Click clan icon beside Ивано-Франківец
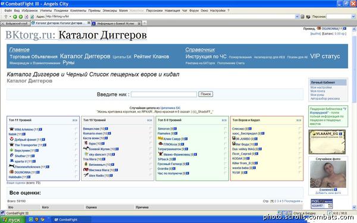The width and height of the screenshot is (357, 223). point(161,154)
